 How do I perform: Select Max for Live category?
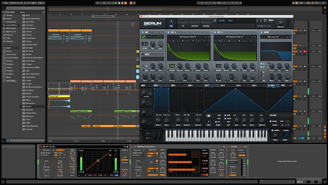pos(11,32)
